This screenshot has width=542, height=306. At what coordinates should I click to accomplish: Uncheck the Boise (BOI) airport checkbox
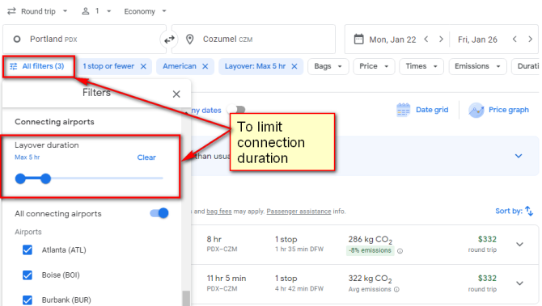(x=28, y=275)
